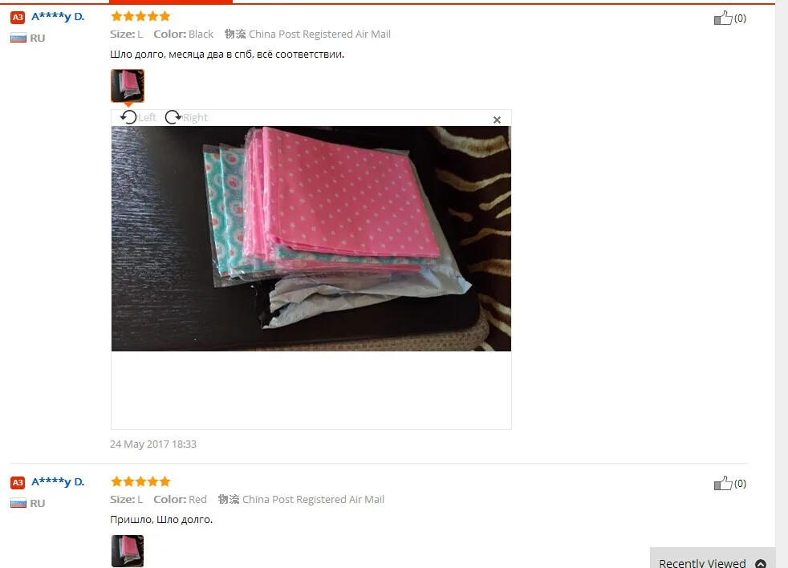Open second review's photo thumbnail
The image size is (788, 568).
coord(128,551)
